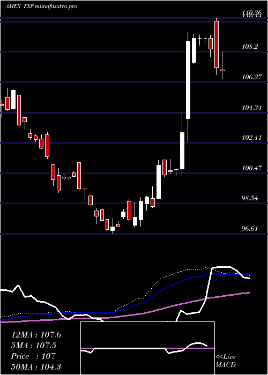Click the 12MA : 107.6 readout
The height and width of the screenshot is (375, 268).
pos(36,335)
